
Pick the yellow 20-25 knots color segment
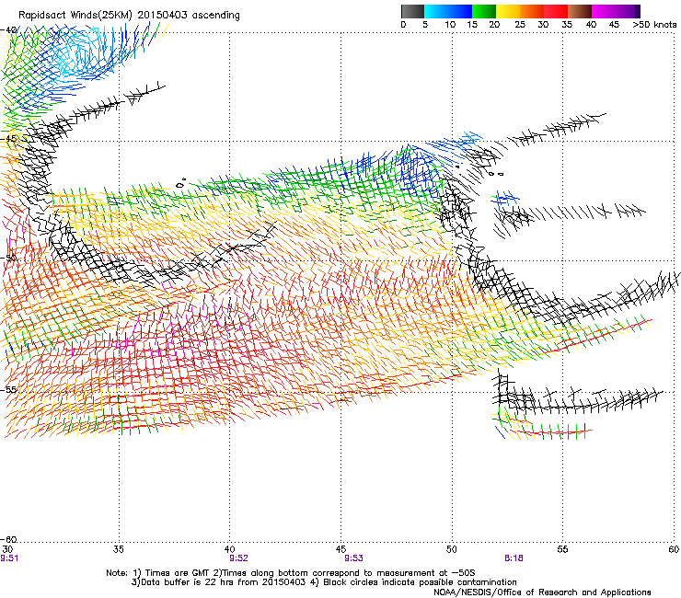508,11
